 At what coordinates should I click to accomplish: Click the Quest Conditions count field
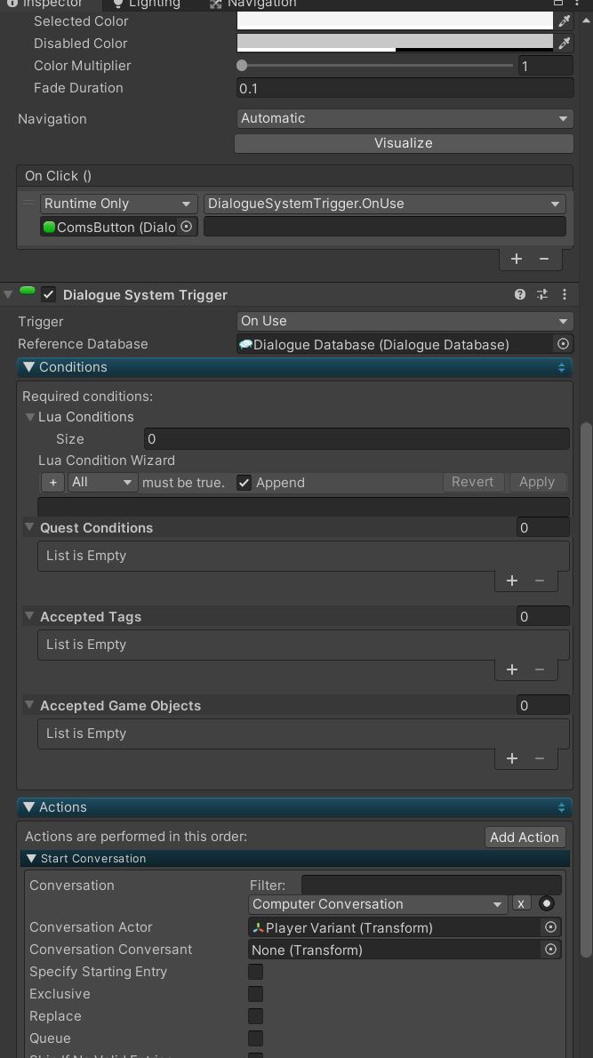pyautogui.click(x=543, y=527)
